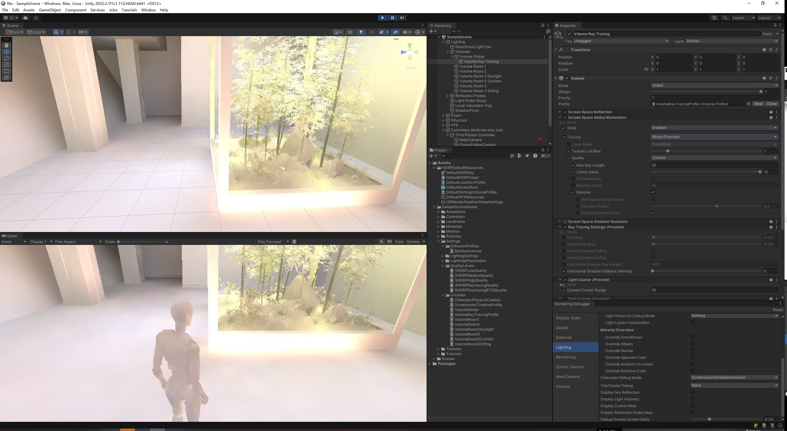Open the global search magnifier icon
Screen dimensions: 787x431
coord(725,18)
